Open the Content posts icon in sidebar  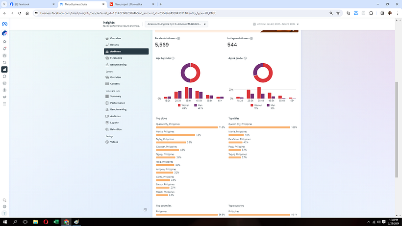tap(4, 63)
